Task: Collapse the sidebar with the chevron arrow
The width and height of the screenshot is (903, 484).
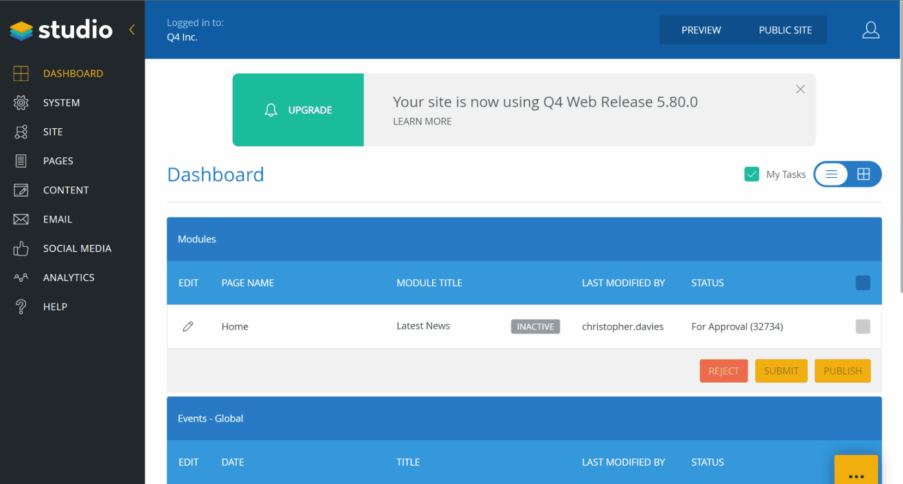Action: click(132, 30)
